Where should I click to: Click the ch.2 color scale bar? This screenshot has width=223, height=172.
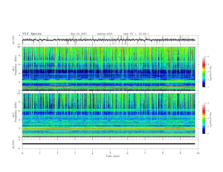click(204, 118)
